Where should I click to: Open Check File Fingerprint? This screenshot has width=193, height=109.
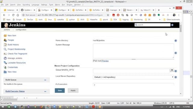(x=17, y=54)
